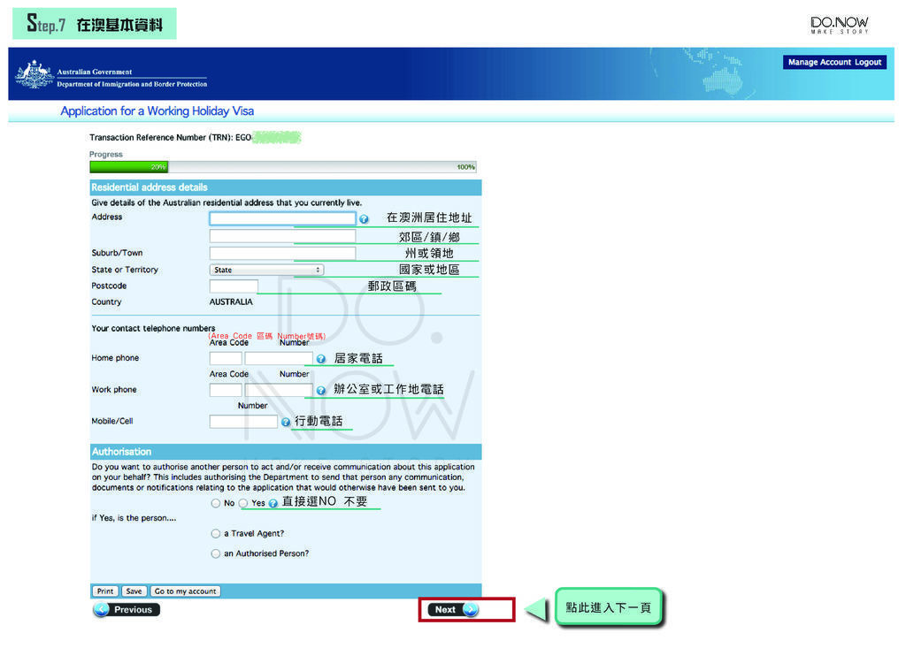Click the Logout link
This screenshot has height=648, width=906.
868,63
